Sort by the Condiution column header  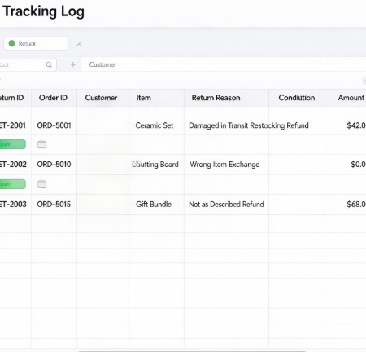pyautogui.click(x=297, y=98)
